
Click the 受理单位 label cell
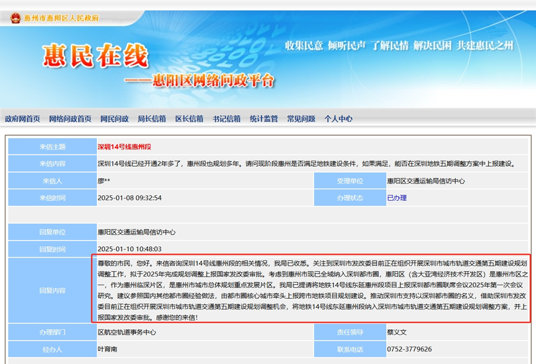[350, 181]
